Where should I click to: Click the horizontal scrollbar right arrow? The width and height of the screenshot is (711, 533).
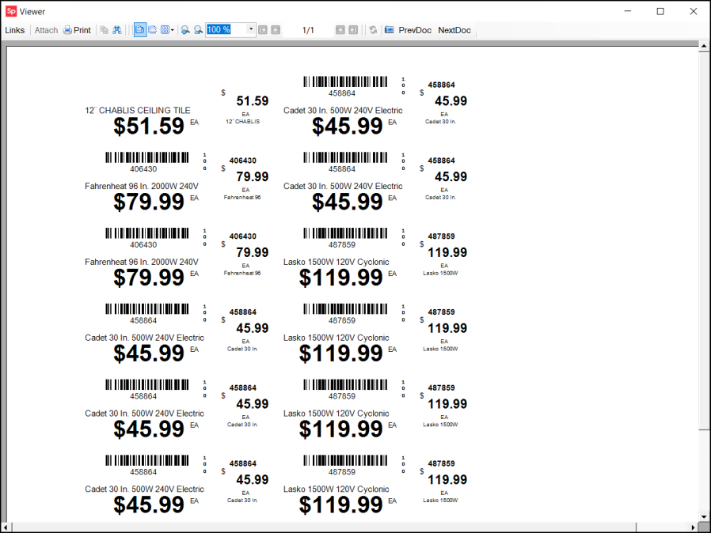click(x=693, y=527)
